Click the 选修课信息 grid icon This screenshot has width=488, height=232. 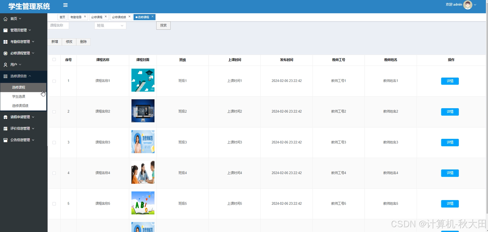[5, 76]
